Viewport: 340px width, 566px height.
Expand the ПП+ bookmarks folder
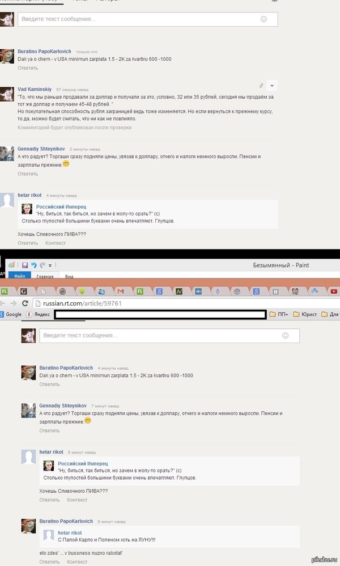click(279, 314)
